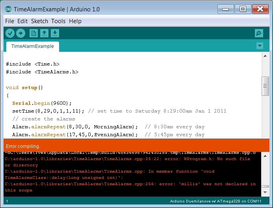The height and width of the screenshot is (208, 273).
Task: Click 'Arduino Duemilanove w/ ATmega328 on COM11' status text
Action: pos(215,201)
